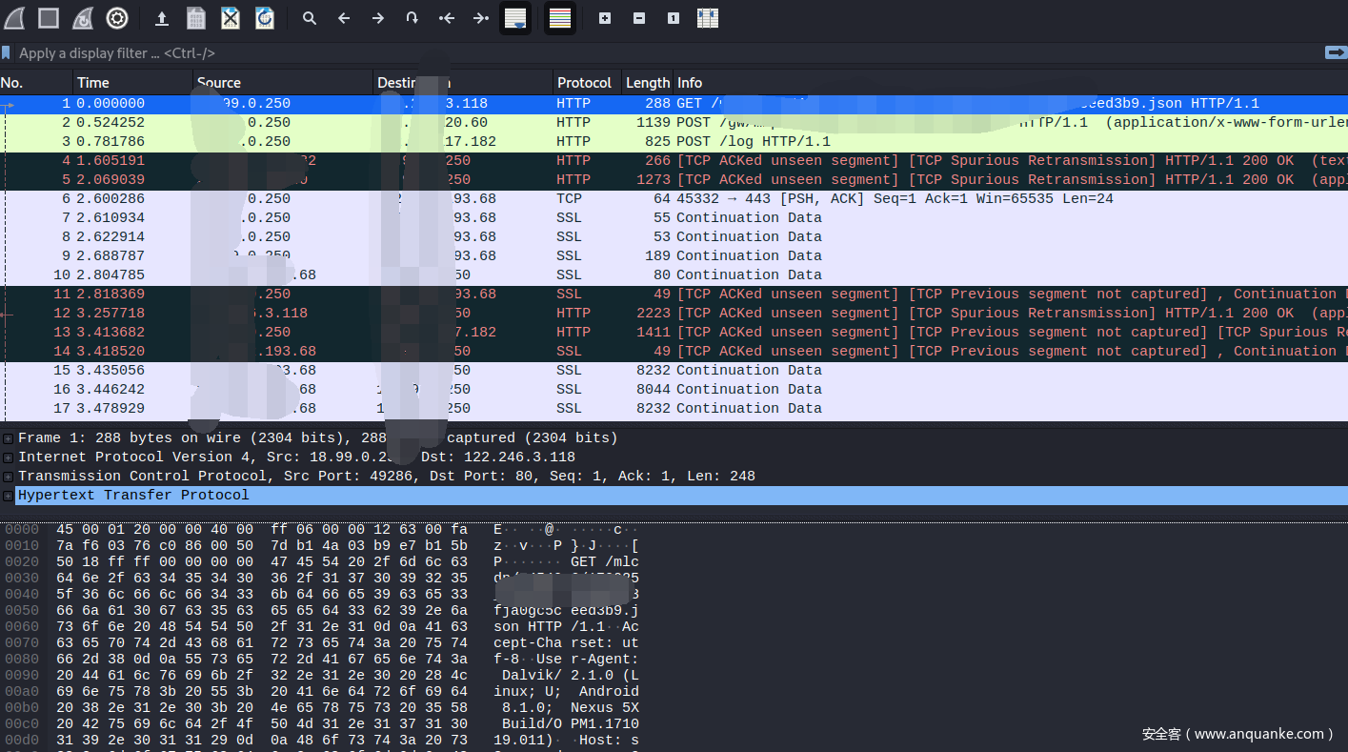Select packet 3 POST /log HTTP/1.1
Screen dimensions: 1348x752
[x=753, y=141]
